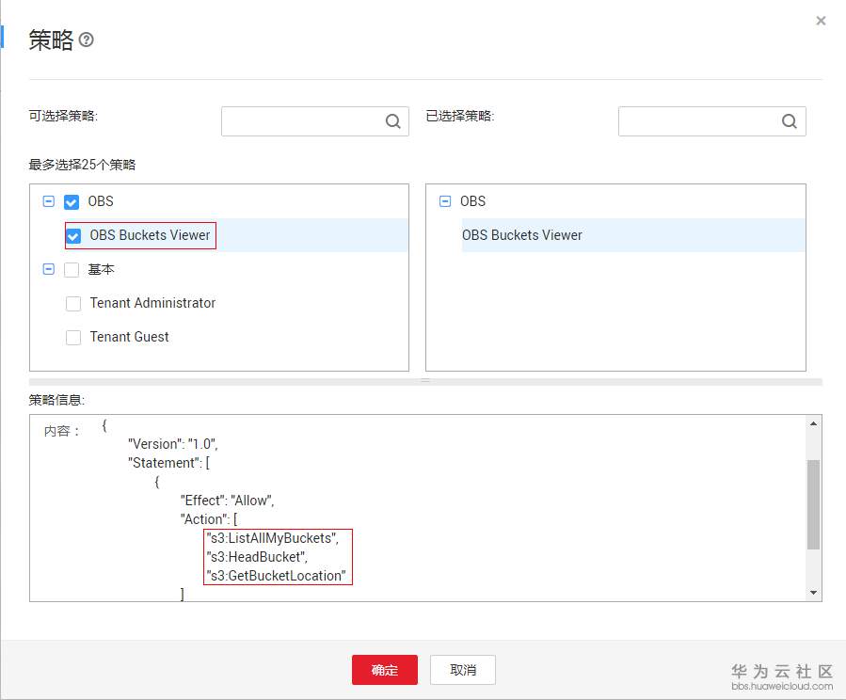
Task: Click the OBS group label in selected panel
Action: tap(472, 201)
